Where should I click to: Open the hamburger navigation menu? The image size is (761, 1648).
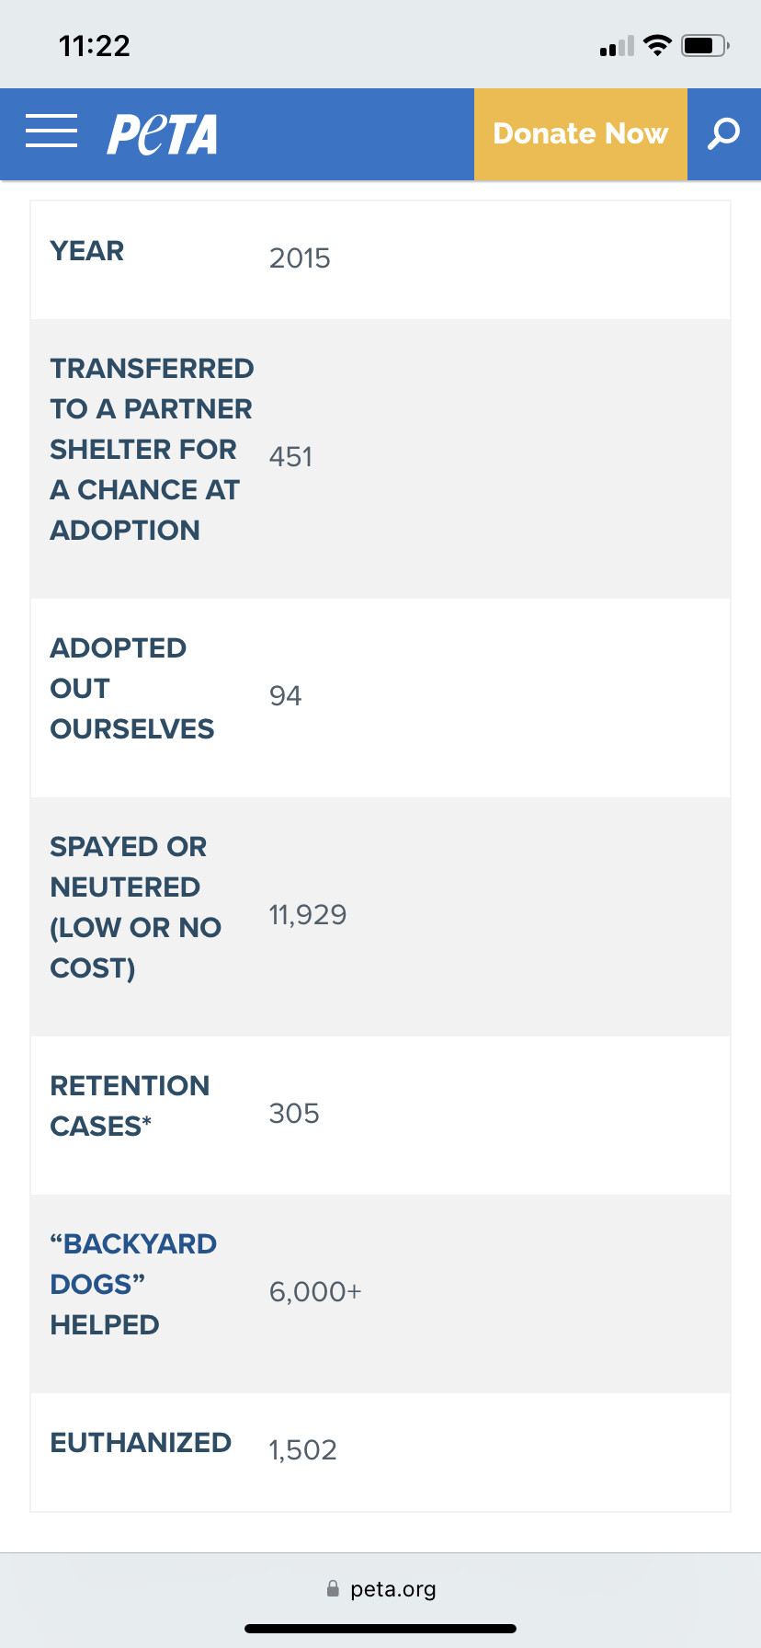pyautogui.click(x=51, y=132)
